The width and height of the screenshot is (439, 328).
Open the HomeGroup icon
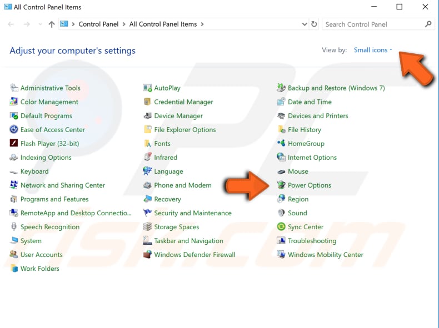[x=281, y=143]
